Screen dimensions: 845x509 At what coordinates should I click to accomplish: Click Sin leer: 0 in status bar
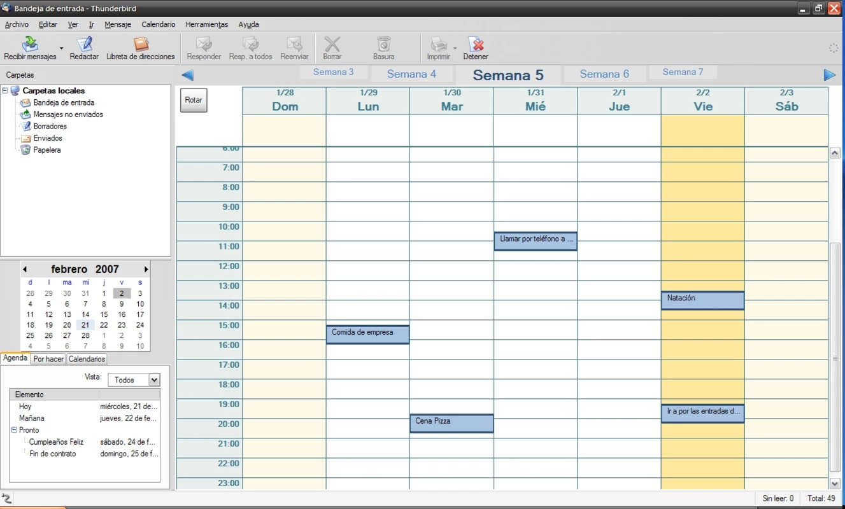(778, 498)
